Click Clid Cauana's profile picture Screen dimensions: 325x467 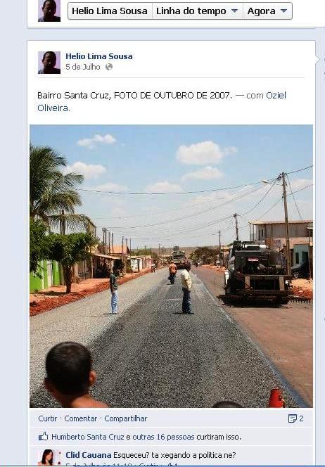pyautogui.click(x=49, y=457)
